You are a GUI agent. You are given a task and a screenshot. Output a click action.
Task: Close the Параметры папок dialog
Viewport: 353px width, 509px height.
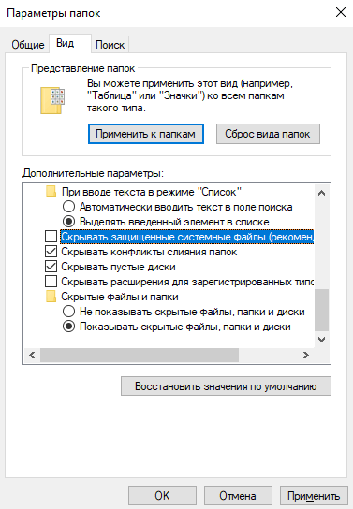click(x=340, y=13)
